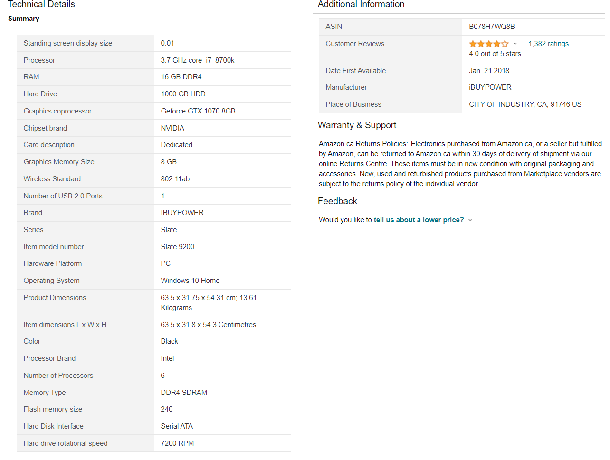
Task: Click the RAM value '16 GB DDR4'
Action: [x=181, y=77]
